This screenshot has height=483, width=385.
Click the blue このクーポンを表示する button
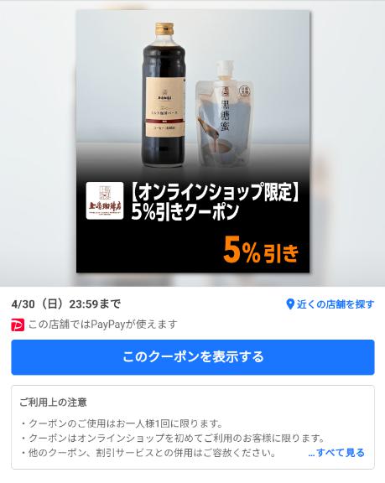(x=193, y=357)
